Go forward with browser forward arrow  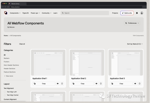[x=5, y=7]
